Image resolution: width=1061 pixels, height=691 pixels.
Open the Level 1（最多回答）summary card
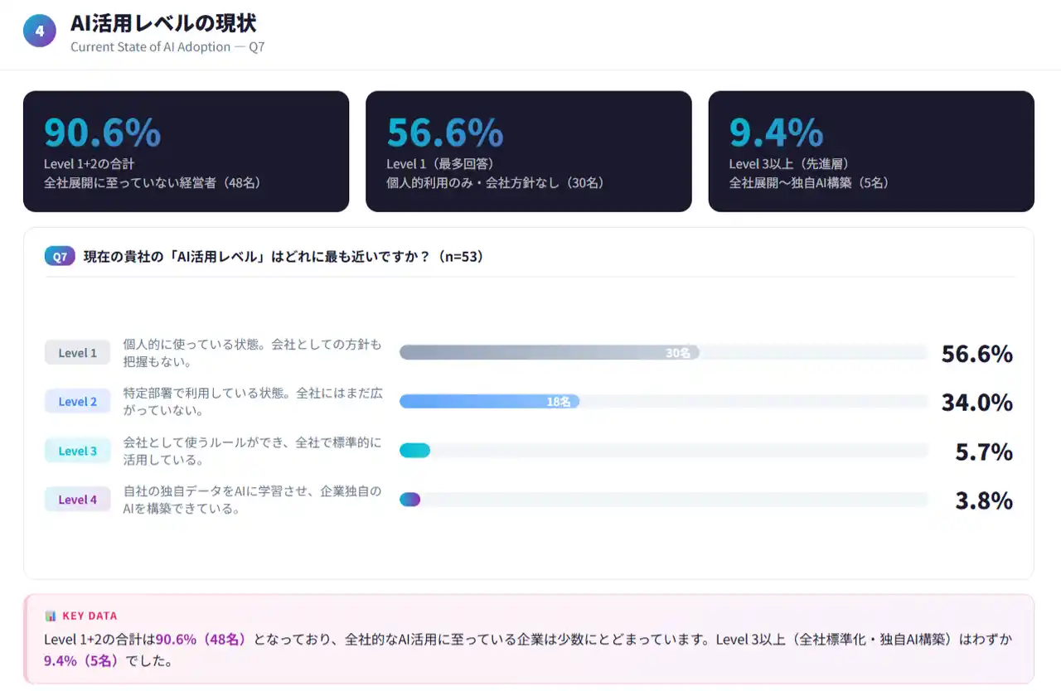528,151
